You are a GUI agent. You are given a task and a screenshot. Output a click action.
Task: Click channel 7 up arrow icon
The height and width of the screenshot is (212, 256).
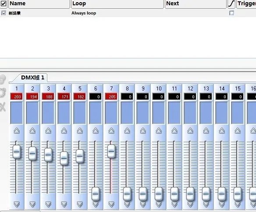tap(111, 131)
